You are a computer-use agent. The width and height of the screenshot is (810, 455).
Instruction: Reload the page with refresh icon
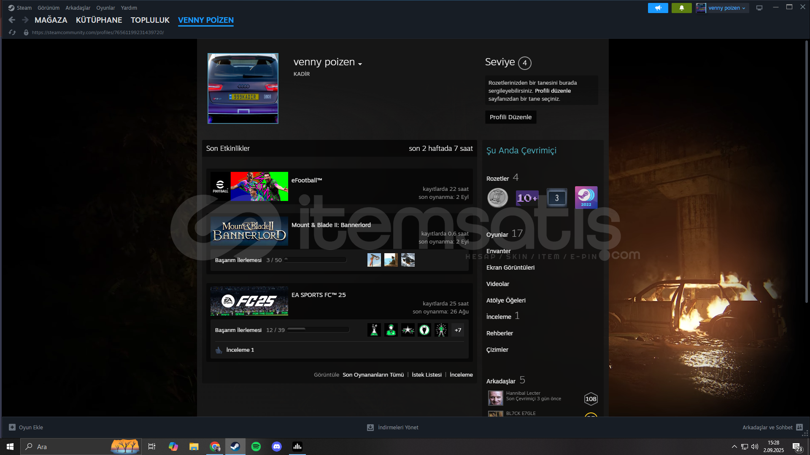12,32
